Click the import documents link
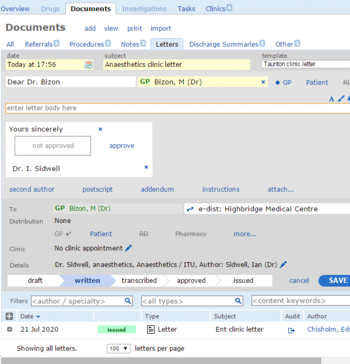This screenshot has height=364, width=350. pyautogui.click(x=161, y=28)
